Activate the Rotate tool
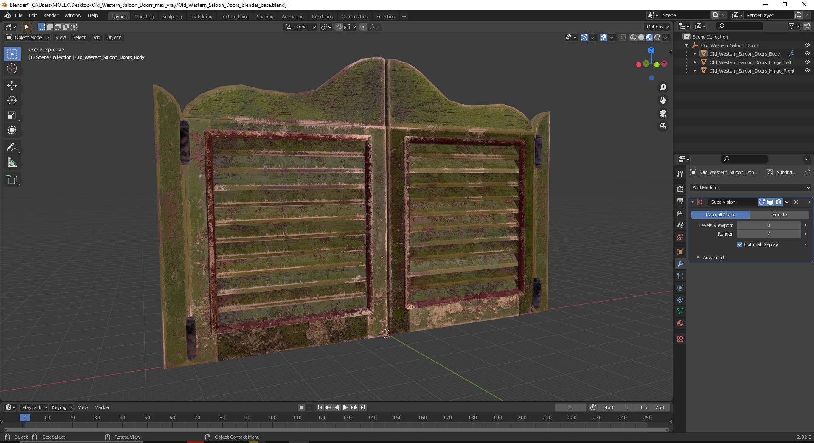814x443 pixels. [12, 100]
